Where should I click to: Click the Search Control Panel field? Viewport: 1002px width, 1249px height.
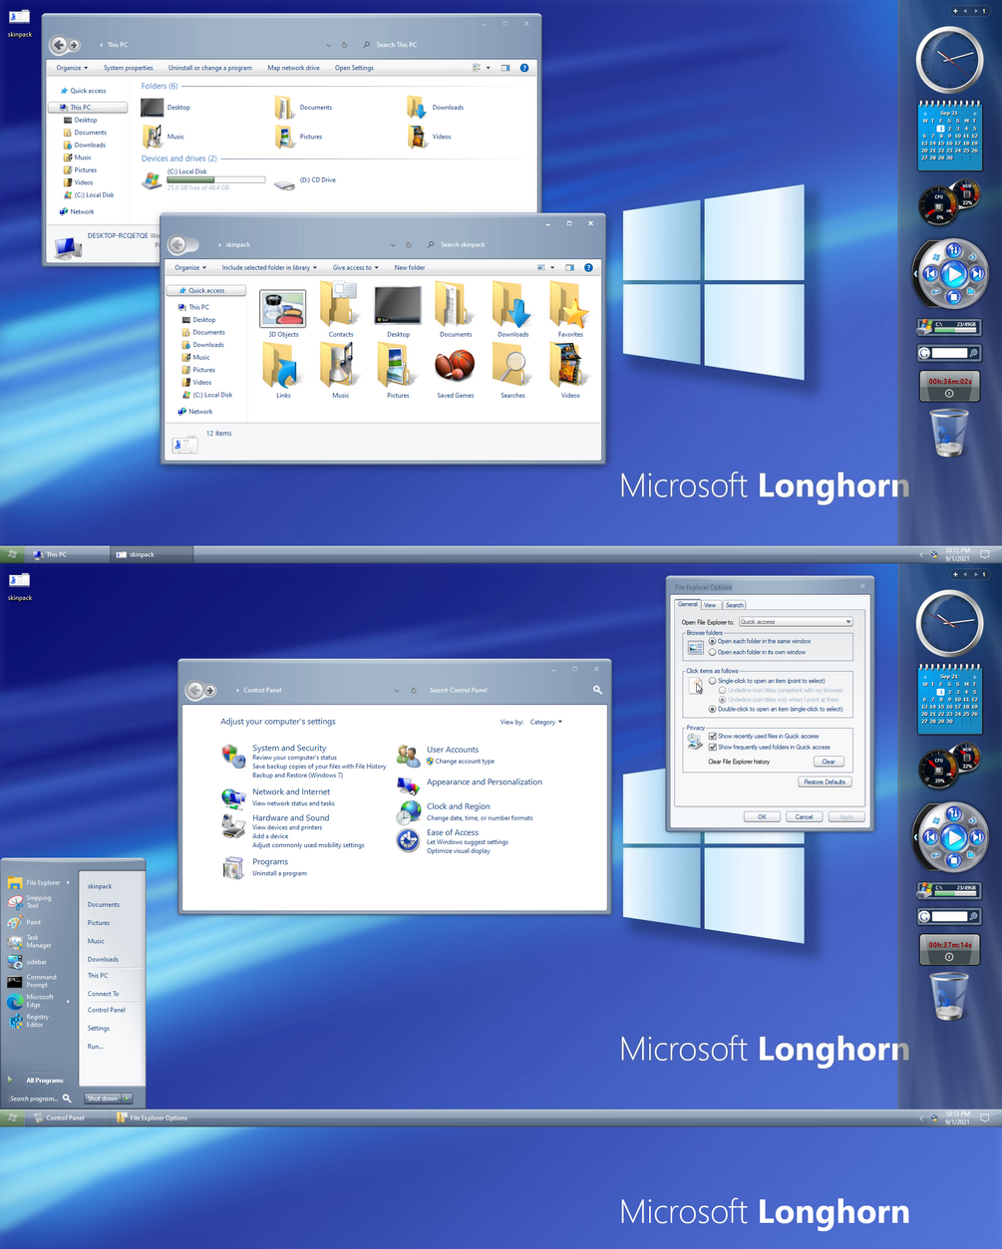point(508,690)
